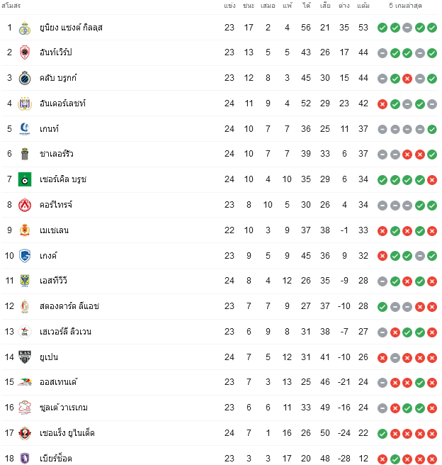Click first green win marker for row 1
This screenshot has width=442, height=465.
(382, 28)
